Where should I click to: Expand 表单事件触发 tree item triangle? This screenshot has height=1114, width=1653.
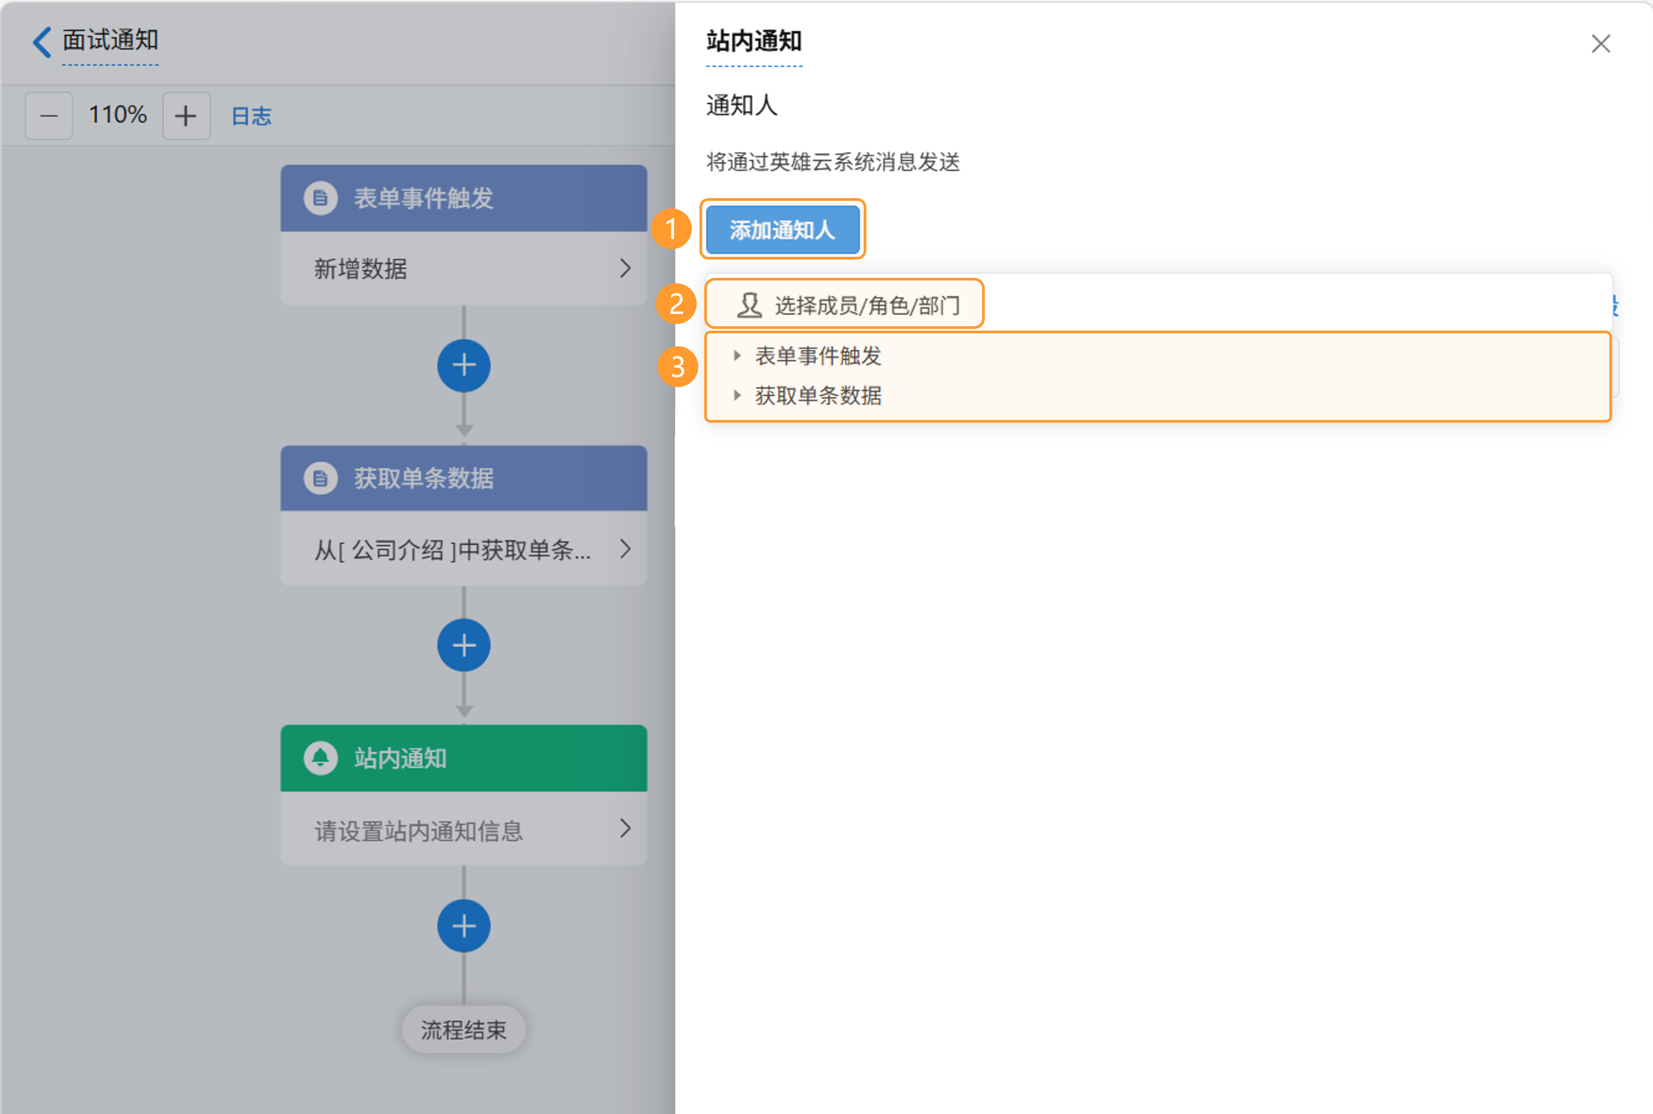tap(737, 355)
